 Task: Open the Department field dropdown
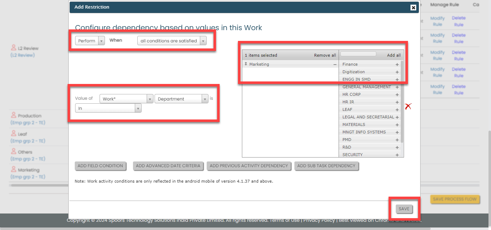coord(181,99)
